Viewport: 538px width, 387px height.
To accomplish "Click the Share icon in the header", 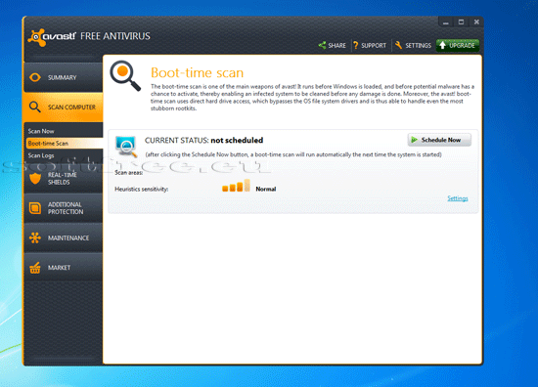I will 322,45.
